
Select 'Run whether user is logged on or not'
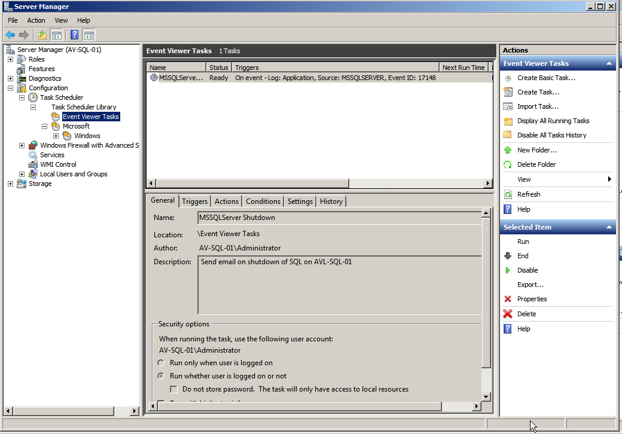(x=161, y=376)
